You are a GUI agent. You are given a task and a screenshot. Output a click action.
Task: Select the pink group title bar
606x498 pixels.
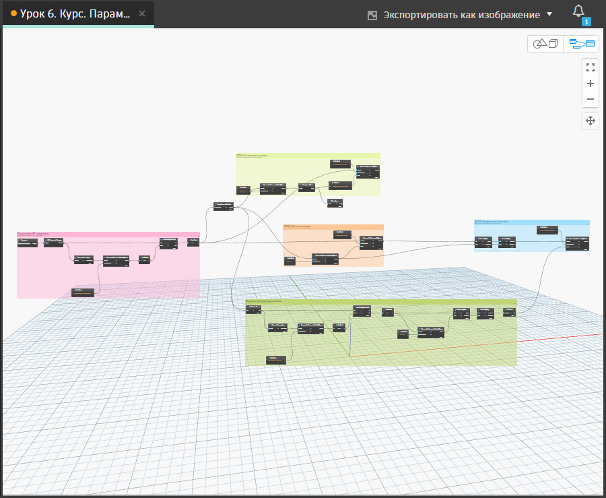(x=108, y=235)
